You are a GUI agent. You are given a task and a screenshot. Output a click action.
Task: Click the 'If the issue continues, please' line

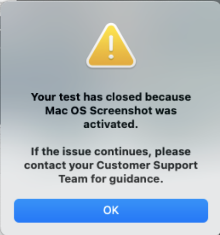(x=111, y=152)
